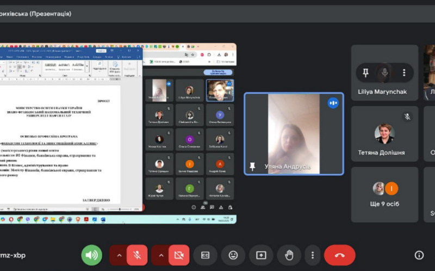
Task: Click 'Зупинити презентацію' in shared screen
Action: [218, 73]
